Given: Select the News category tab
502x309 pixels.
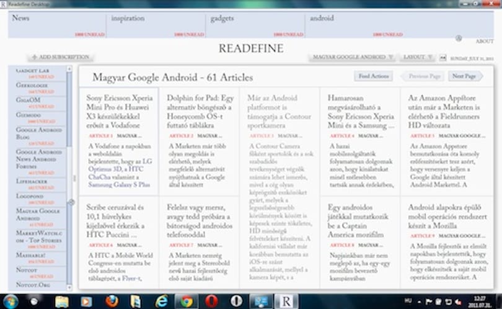Looking at the screenshot, I should (x=57, y=25).
